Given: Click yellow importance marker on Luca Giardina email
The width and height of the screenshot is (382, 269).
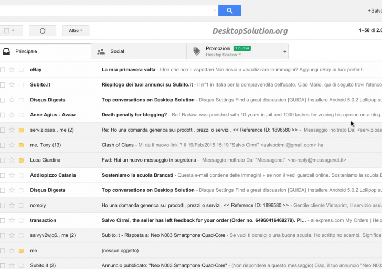Looking at the screenshot, I should (22, 160).
